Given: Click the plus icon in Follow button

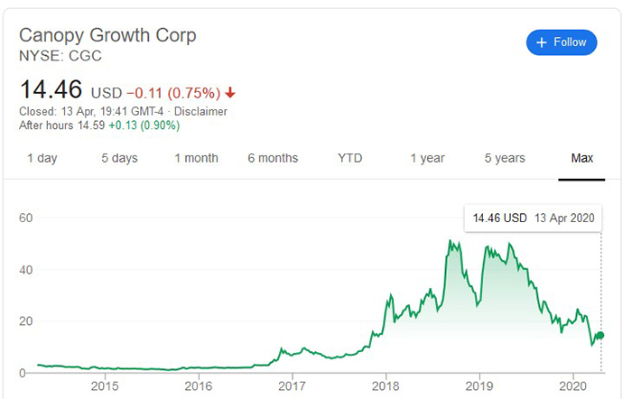Looking at the screenshot, I should [x=542, y=42].
